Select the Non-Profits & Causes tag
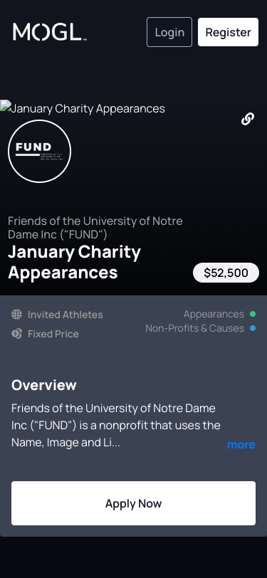Image resolution: width=267 pixels, height=578 pixels. 194,328
